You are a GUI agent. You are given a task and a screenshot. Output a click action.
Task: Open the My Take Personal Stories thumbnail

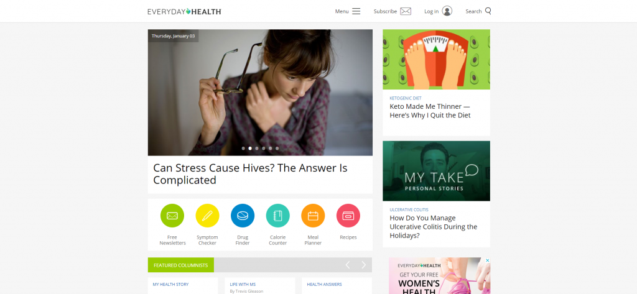(436, 171)
